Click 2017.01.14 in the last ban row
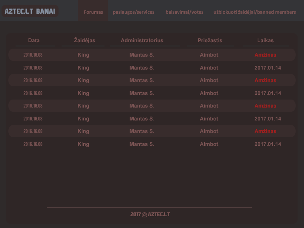Screen dimensions: 304x228 pos(268,144)
